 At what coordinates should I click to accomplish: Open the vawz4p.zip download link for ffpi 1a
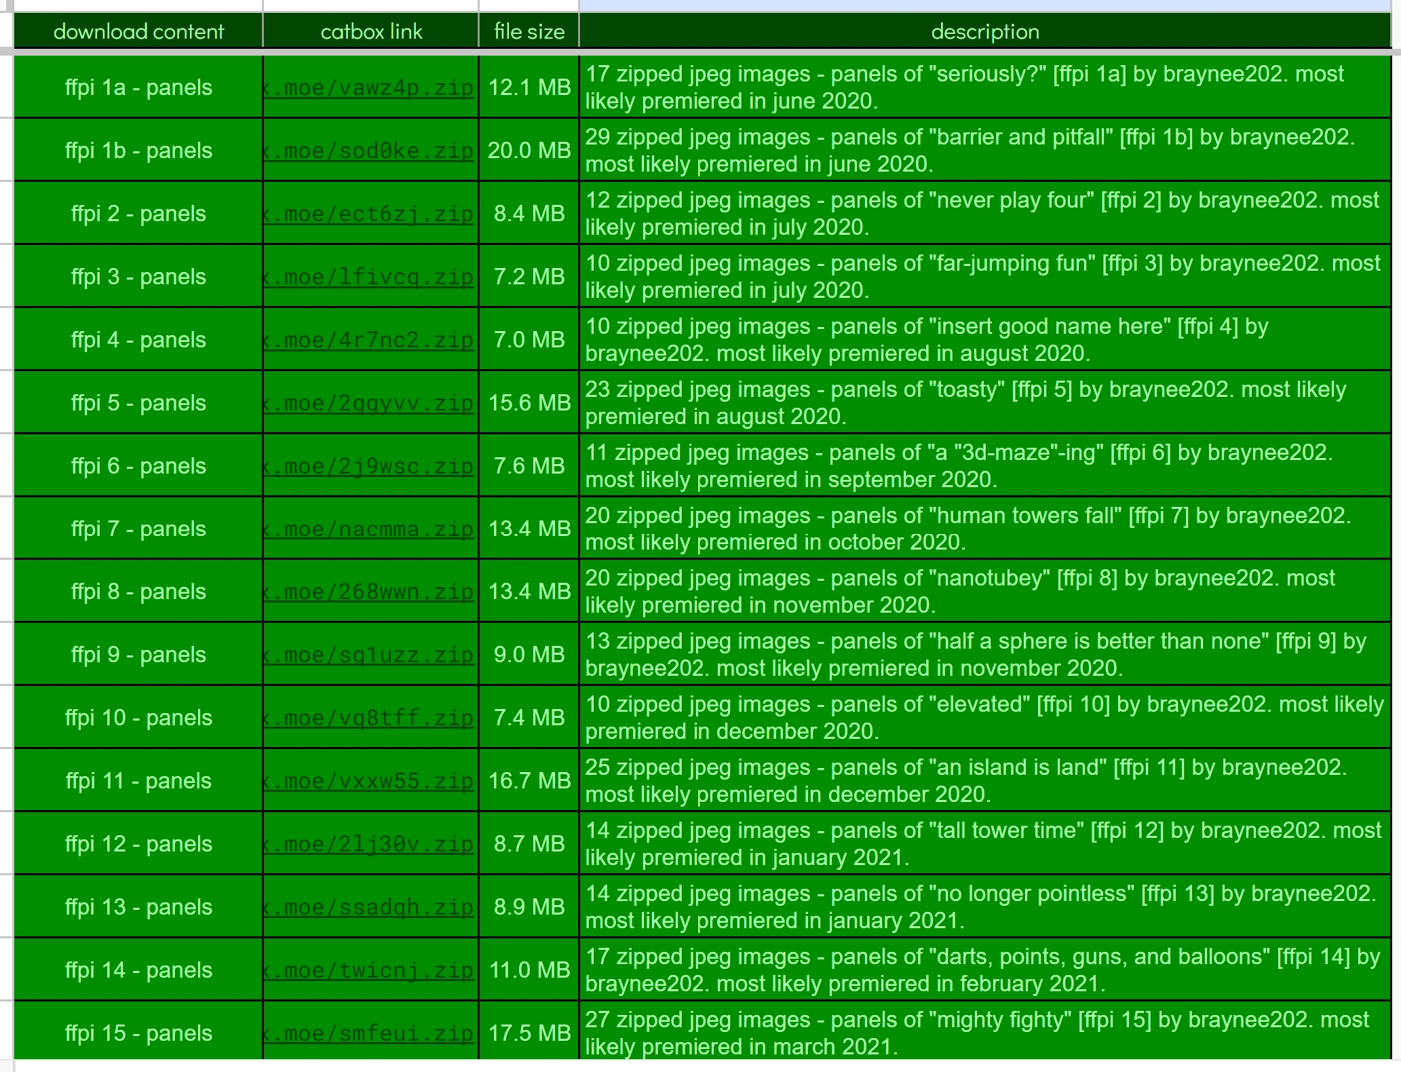coord(370,87)
